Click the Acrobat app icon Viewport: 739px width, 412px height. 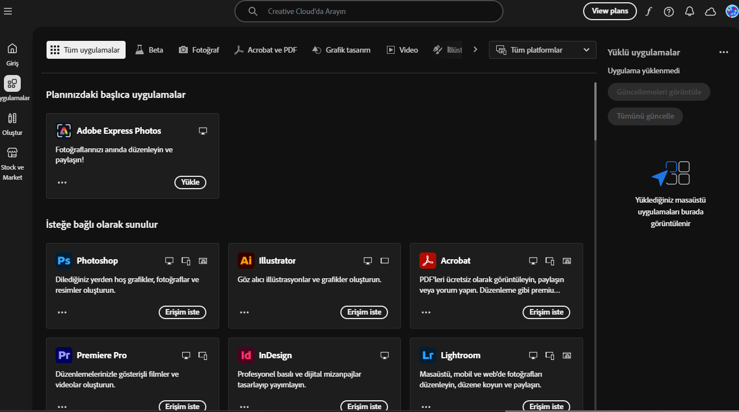tap(428, 261)
